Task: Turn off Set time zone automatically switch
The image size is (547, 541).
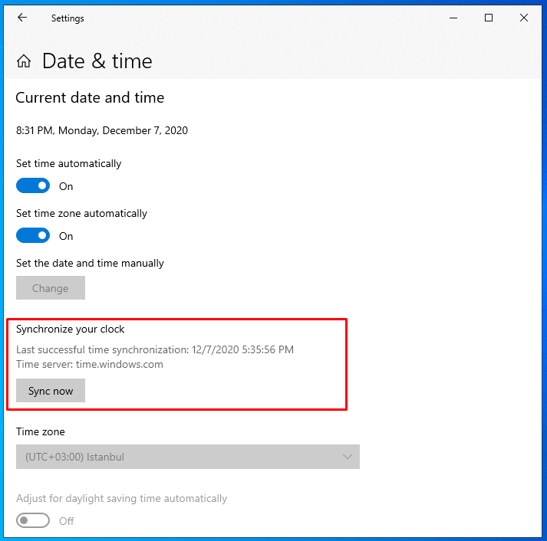Action: coord(33,235)
